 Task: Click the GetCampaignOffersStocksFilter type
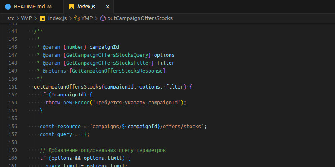point(108,63)
